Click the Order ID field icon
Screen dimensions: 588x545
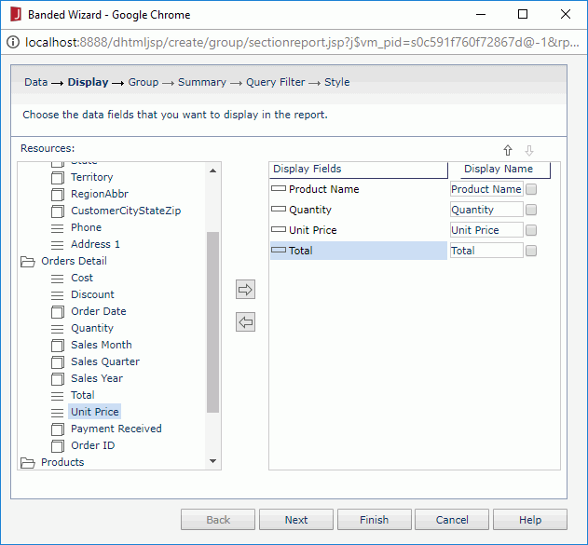coord(58,445)
